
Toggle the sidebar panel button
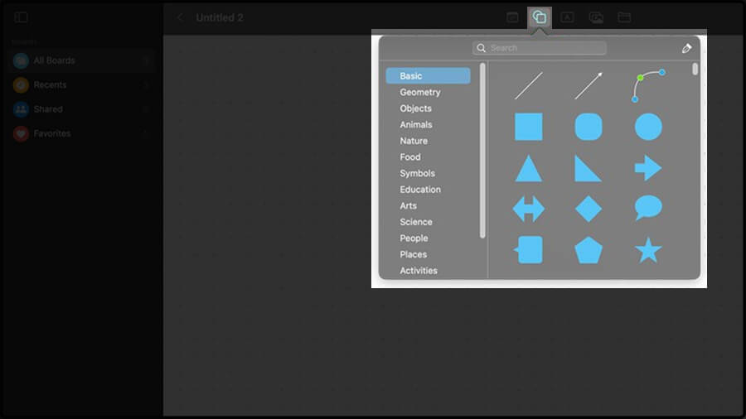[22, 17]
